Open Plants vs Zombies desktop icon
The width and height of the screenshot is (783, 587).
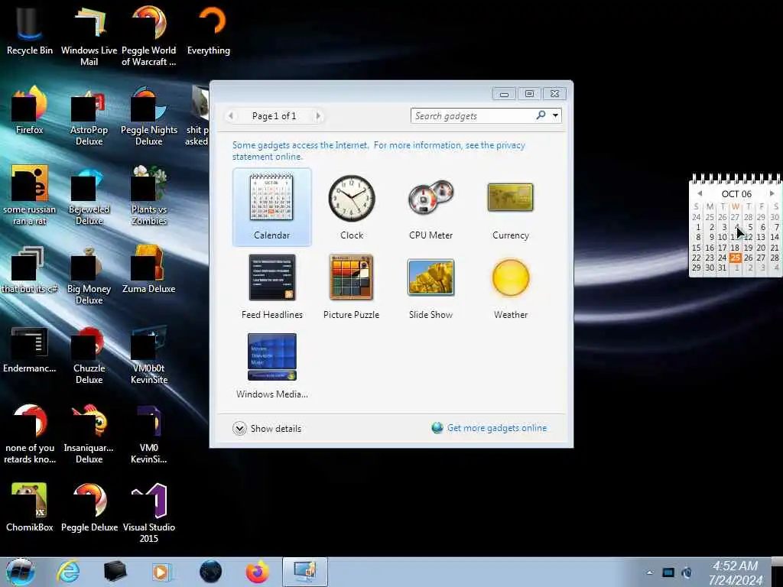149,195
